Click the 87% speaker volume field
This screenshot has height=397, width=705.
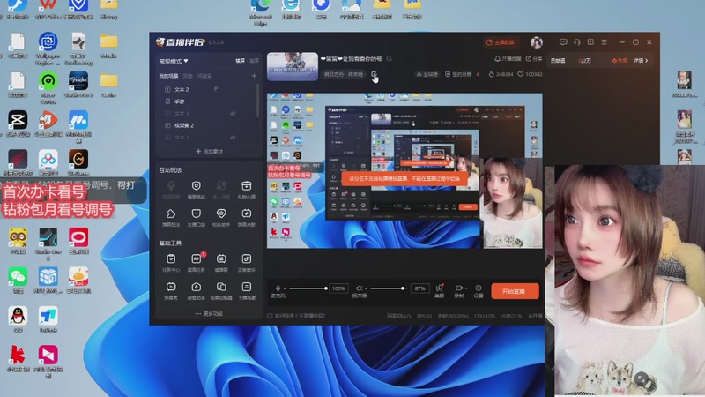[x=420, y=288]
